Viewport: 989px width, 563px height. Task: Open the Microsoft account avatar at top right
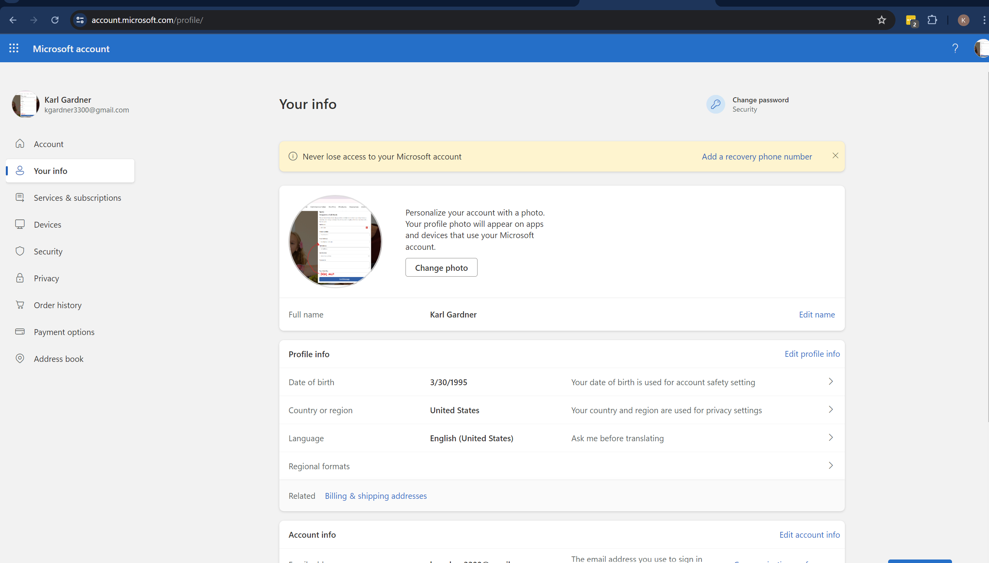click(x=981, y=48)
